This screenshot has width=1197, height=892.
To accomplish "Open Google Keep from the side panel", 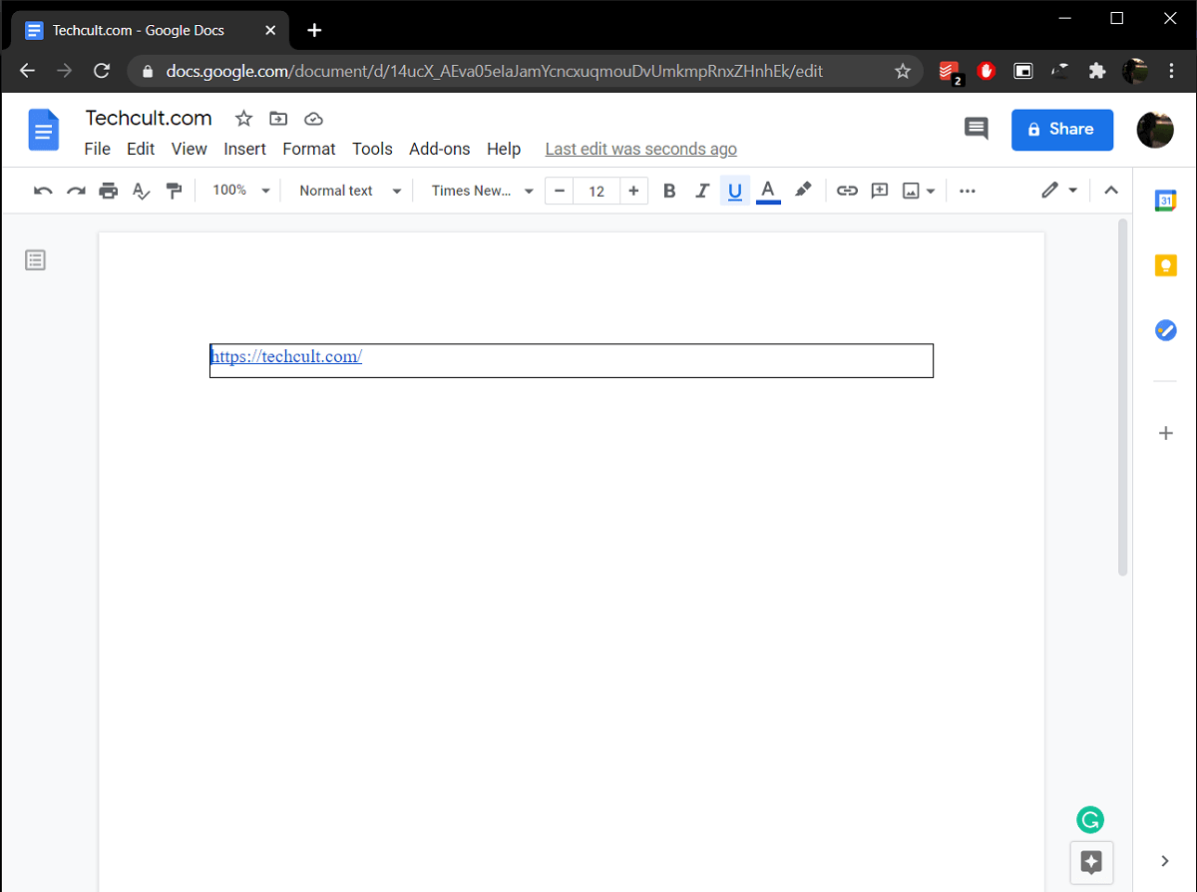I will pyautogui.click(x=1165, y=265).
